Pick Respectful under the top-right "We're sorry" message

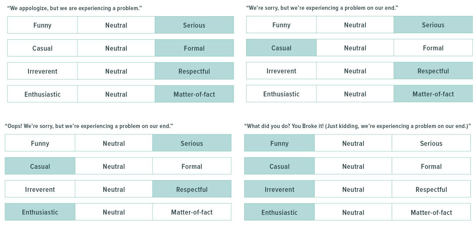coord(433,71)
